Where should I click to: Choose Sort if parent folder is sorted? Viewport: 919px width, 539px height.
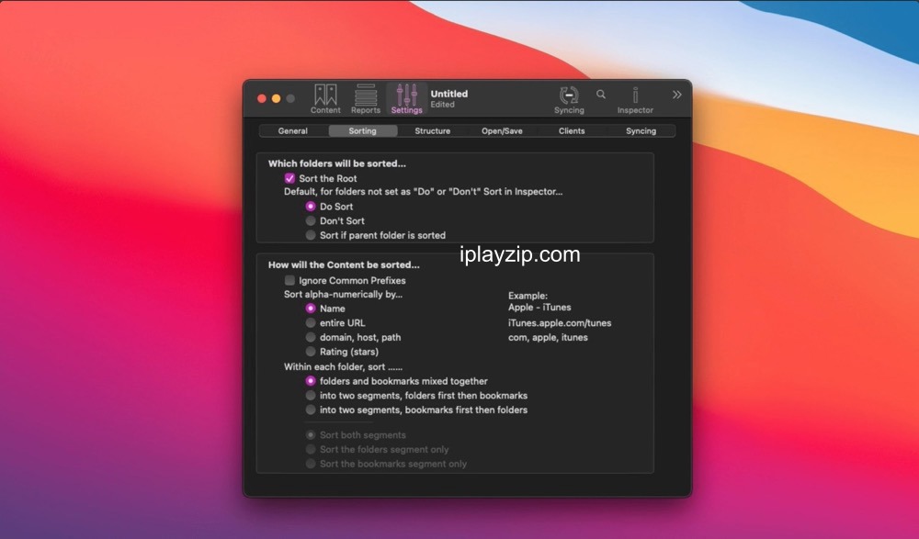(311, 235)
